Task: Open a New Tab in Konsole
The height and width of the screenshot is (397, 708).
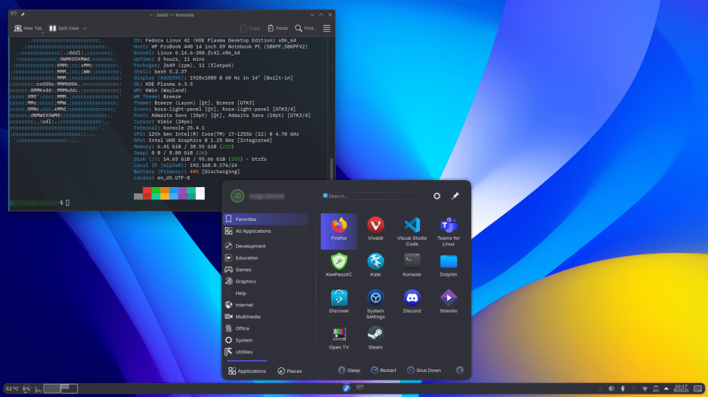Action: pos(28,28)
